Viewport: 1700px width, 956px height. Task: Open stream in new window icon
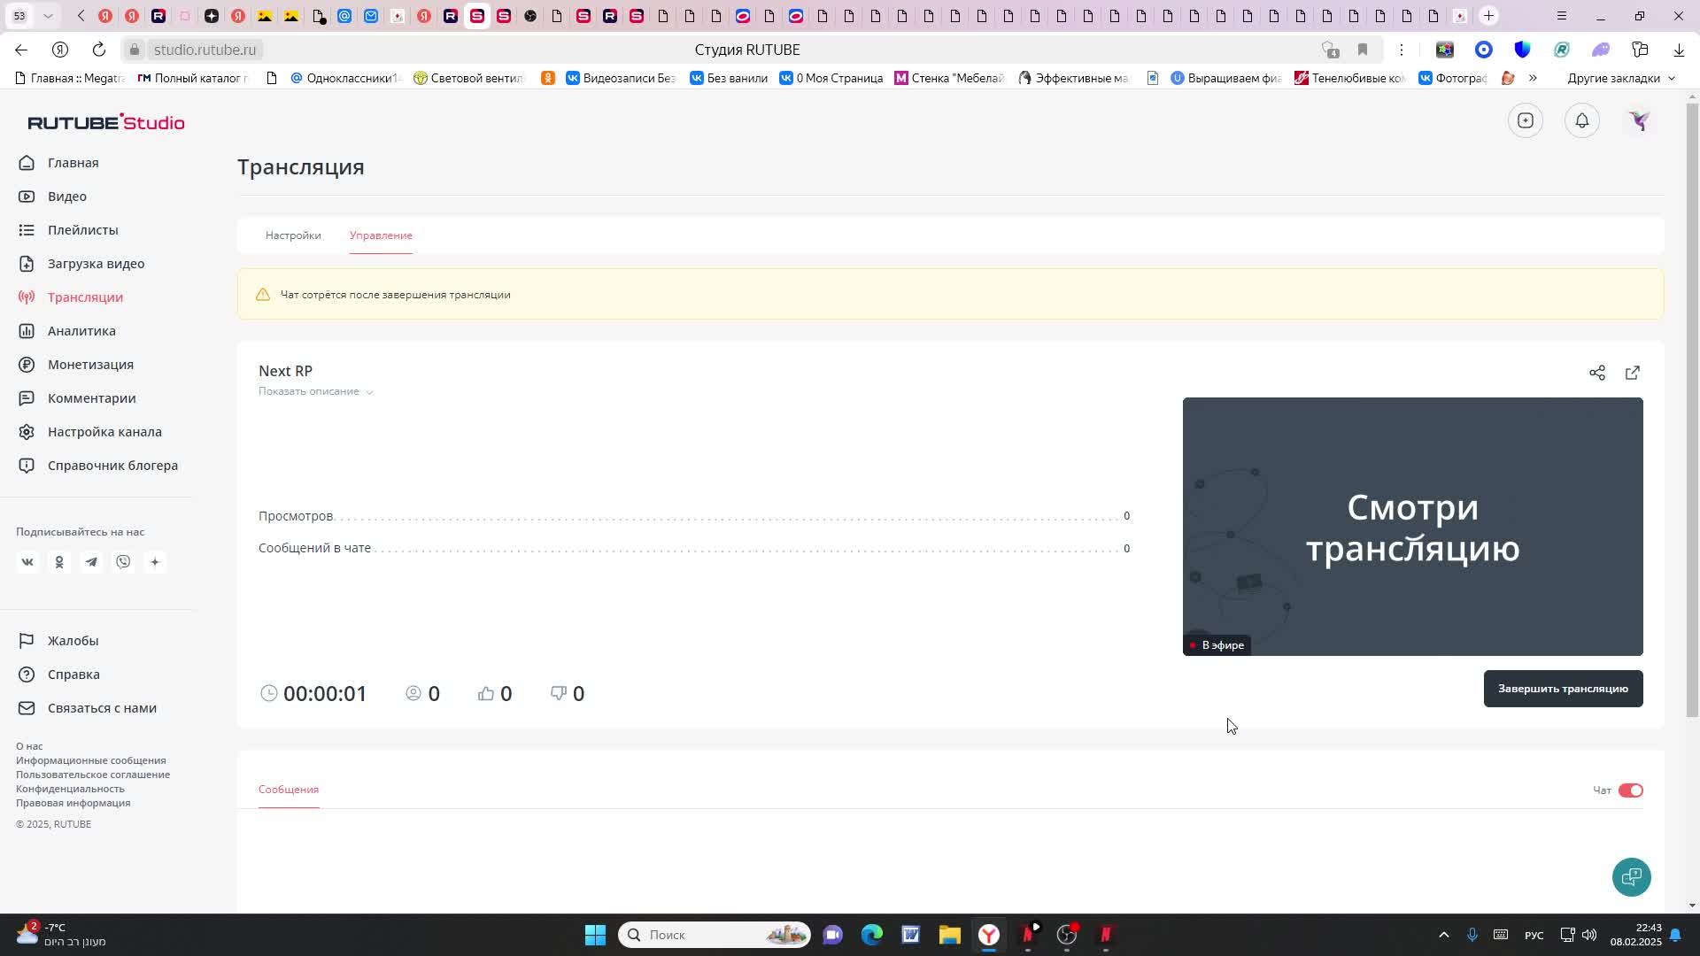click(x=1632, y=373)
